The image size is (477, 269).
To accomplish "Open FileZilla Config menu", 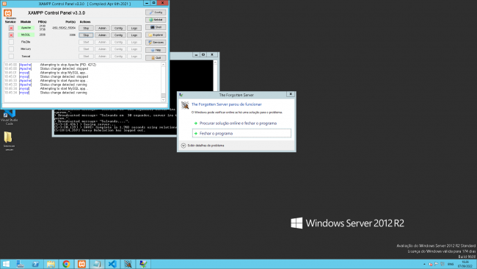I will pos(118,42).
